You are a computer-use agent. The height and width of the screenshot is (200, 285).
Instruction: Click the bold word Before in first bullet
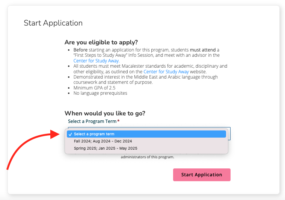click(x=80, y=50)
